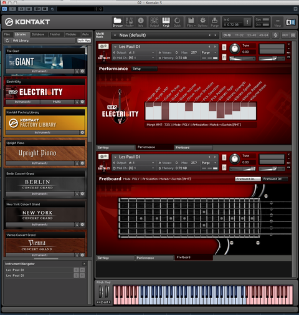
Task: Click the panic exclamation mark button
Action: (x=247, y=22)
